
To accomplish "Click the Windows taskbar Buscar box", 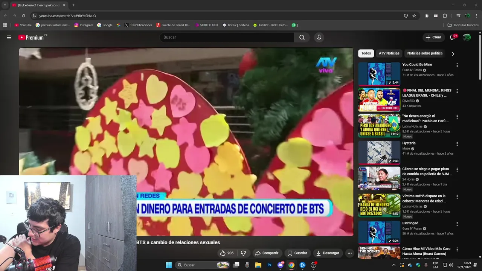I will tap(203, 265).
